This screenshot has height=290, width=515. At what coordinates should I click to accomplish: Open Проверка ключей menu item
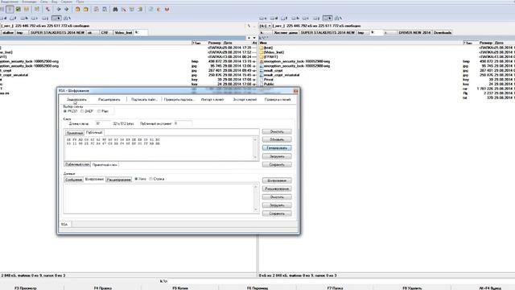[x=278, y=99]
